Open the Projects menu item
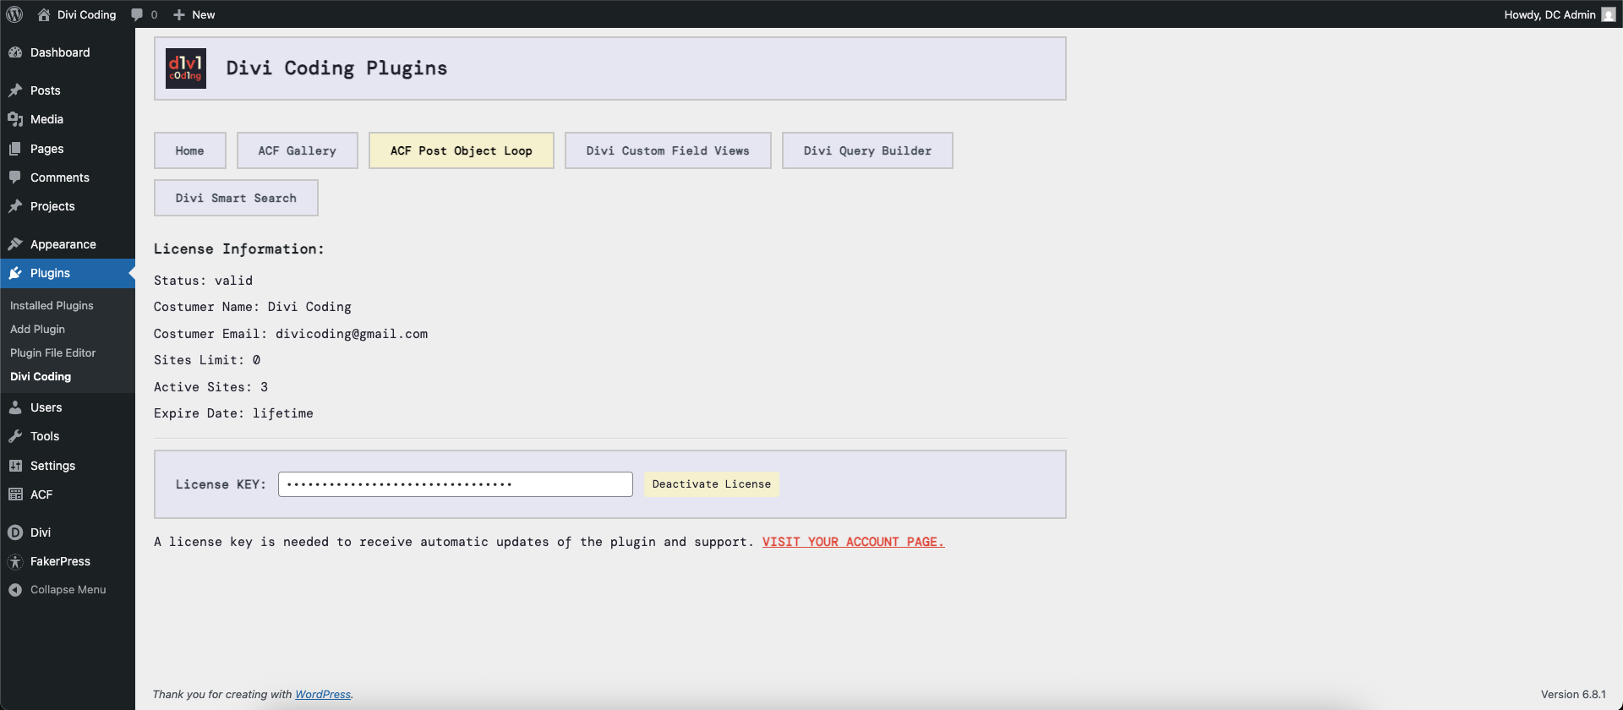This screenshot has width=1623, height=710. click(68, 206)
